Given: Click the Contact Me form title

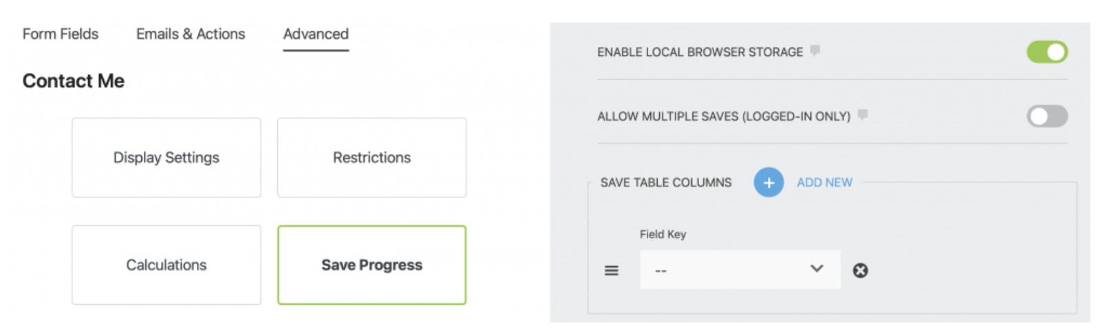Looking at the screenshot, I should pos(74,81).
